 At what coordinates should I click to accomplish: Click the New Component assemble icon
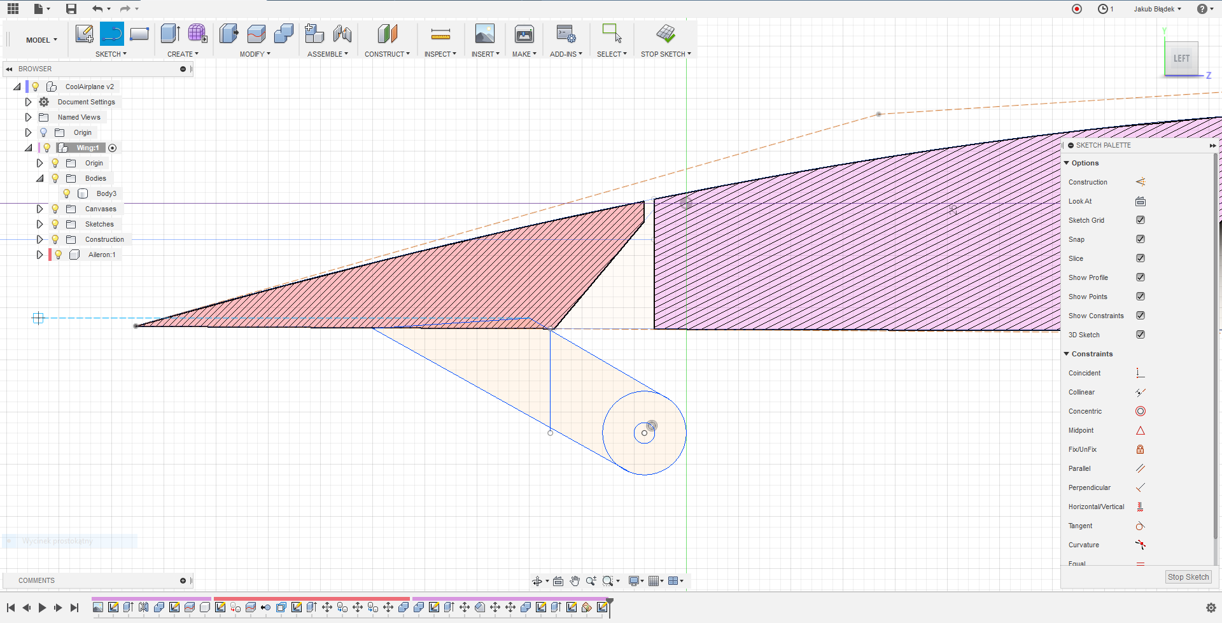coord(314,34)
